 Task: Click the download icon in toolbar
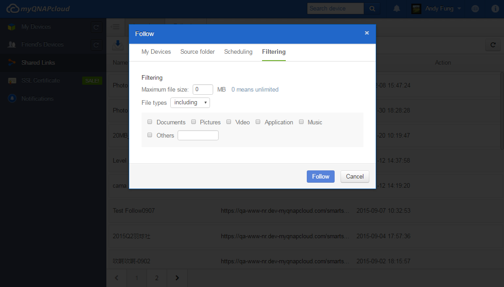pos(118,44)
